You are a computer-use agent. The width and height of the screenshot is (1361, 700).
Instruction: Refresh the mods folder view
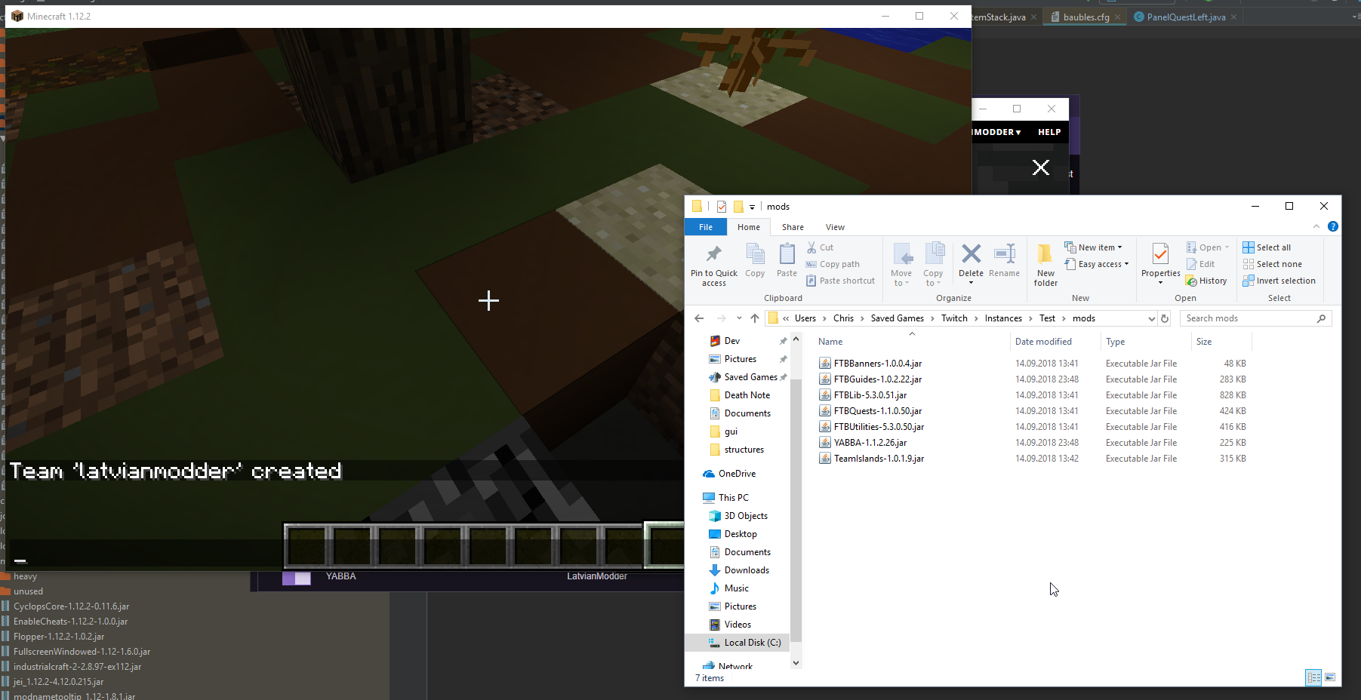(1165, 318)
